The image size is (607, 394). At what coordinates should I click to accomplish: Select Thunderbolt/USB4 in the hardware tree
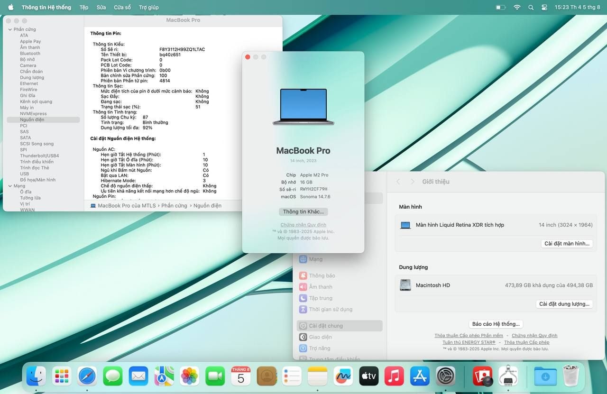tap(39, 156)
